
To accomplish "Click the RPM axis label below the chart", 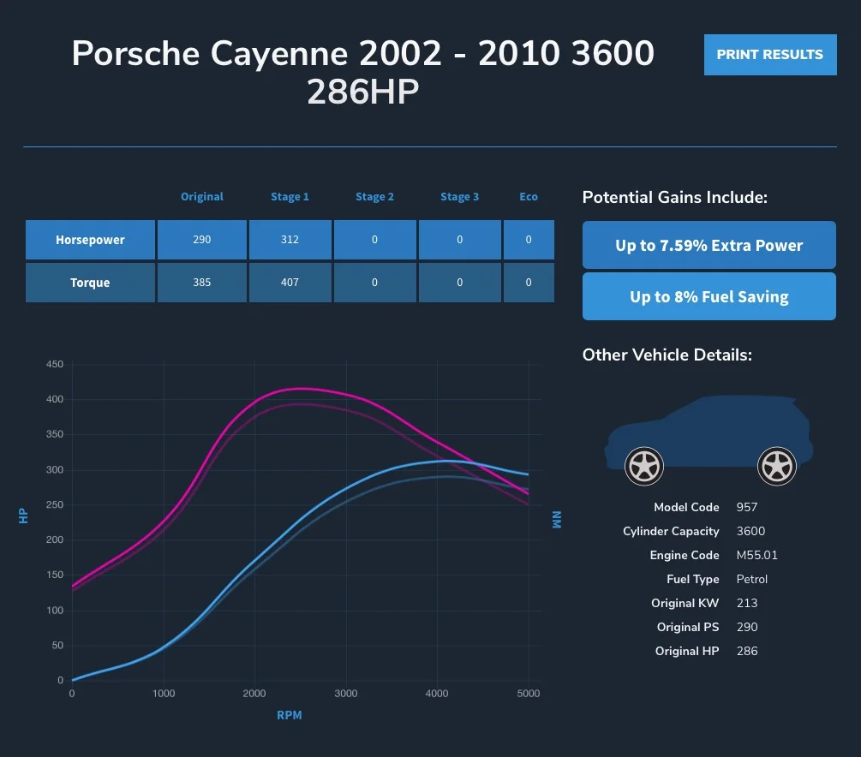I will [x=290, y=715].
